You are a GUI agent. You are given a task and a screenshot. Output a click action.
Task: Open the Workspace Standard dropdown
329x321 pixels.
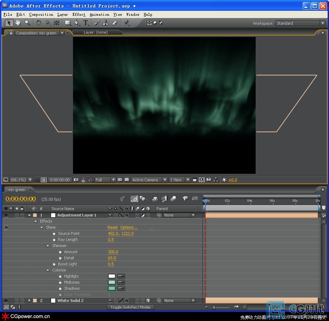click(x=300, y=23)
